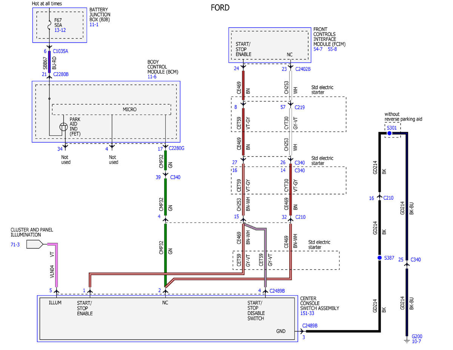Select the Front Controls Interface Module label
The image size is (453, 350).
(329, 37)
